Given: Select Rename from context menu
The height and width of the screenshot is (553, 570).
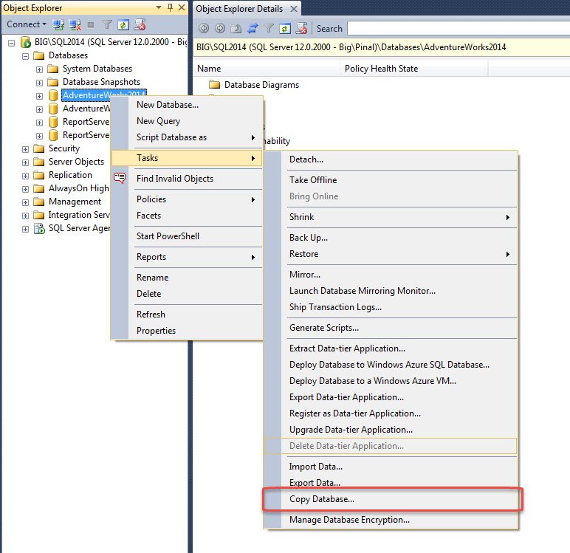Looking at the screenshot, I should [187, 278].
